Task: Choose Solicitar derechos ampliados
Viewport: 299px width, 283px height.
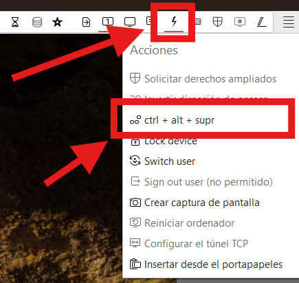Action: tap(203, 79)
